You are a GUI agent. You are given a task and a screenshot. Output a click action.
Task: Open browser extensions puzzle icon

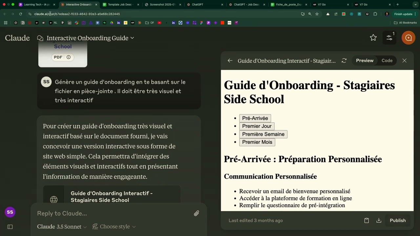375,14
